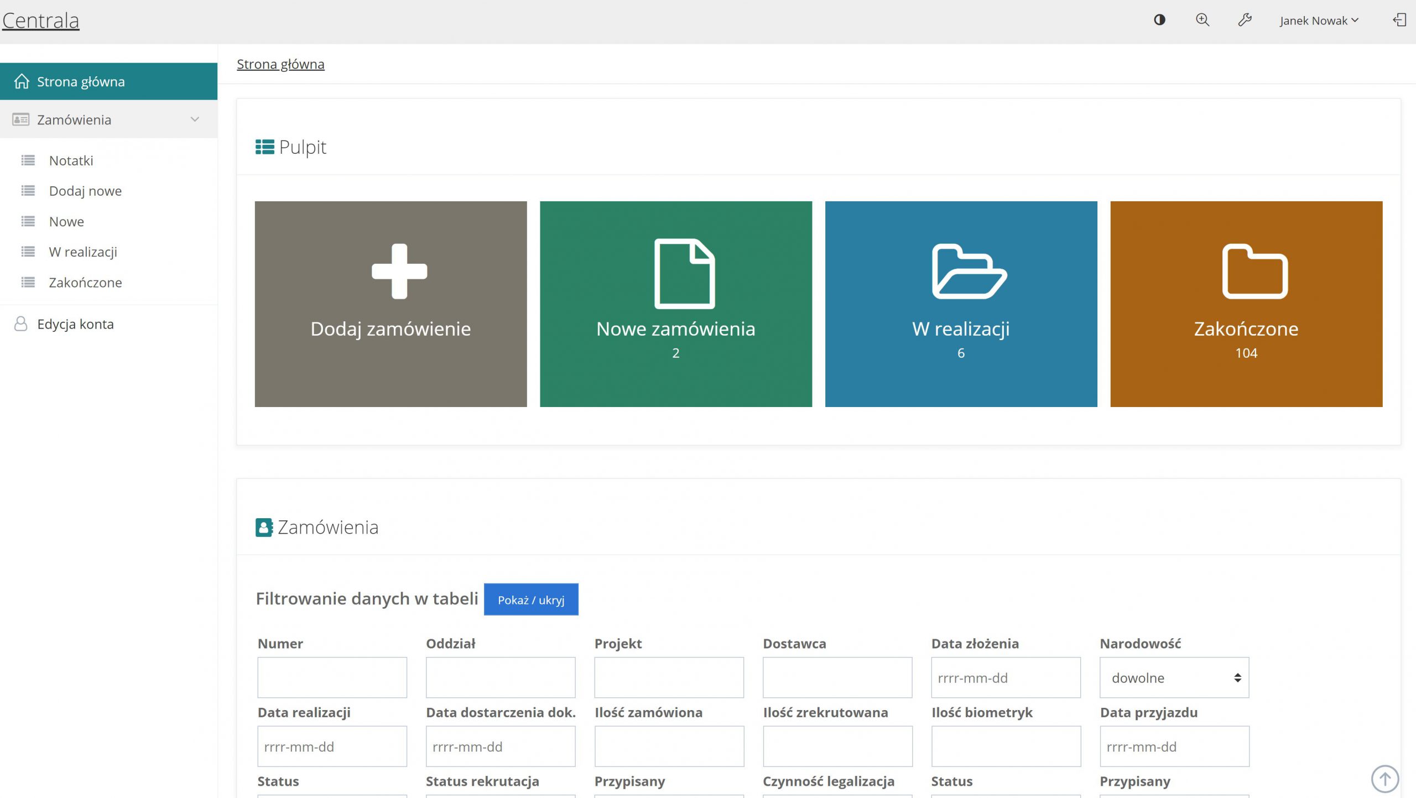Toggle filters with Pokaż / ukryj button
Image resolution: width=1416 pixels, height=798 pixels.
(530, 599)
